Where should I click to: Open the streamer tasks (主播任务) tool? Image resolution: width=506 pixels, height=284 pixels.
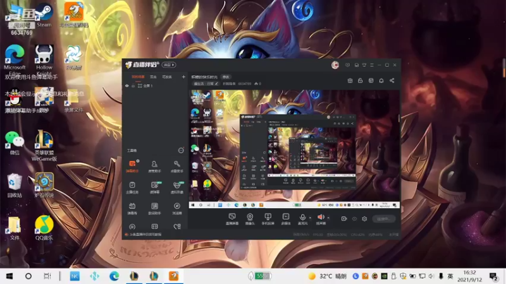click(132, 187)
